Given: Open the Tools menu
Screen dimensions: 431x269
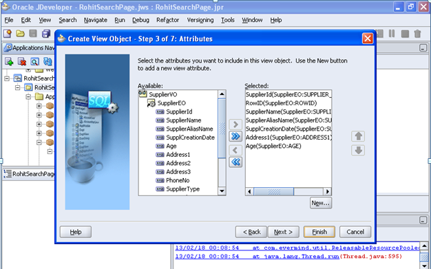Looking at the screenshot, I should [x=228, y=20].
